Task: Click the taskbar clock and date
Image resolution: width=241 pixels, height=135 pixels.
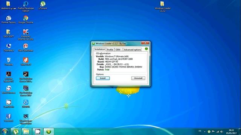Action: click(x=231, y=132)
